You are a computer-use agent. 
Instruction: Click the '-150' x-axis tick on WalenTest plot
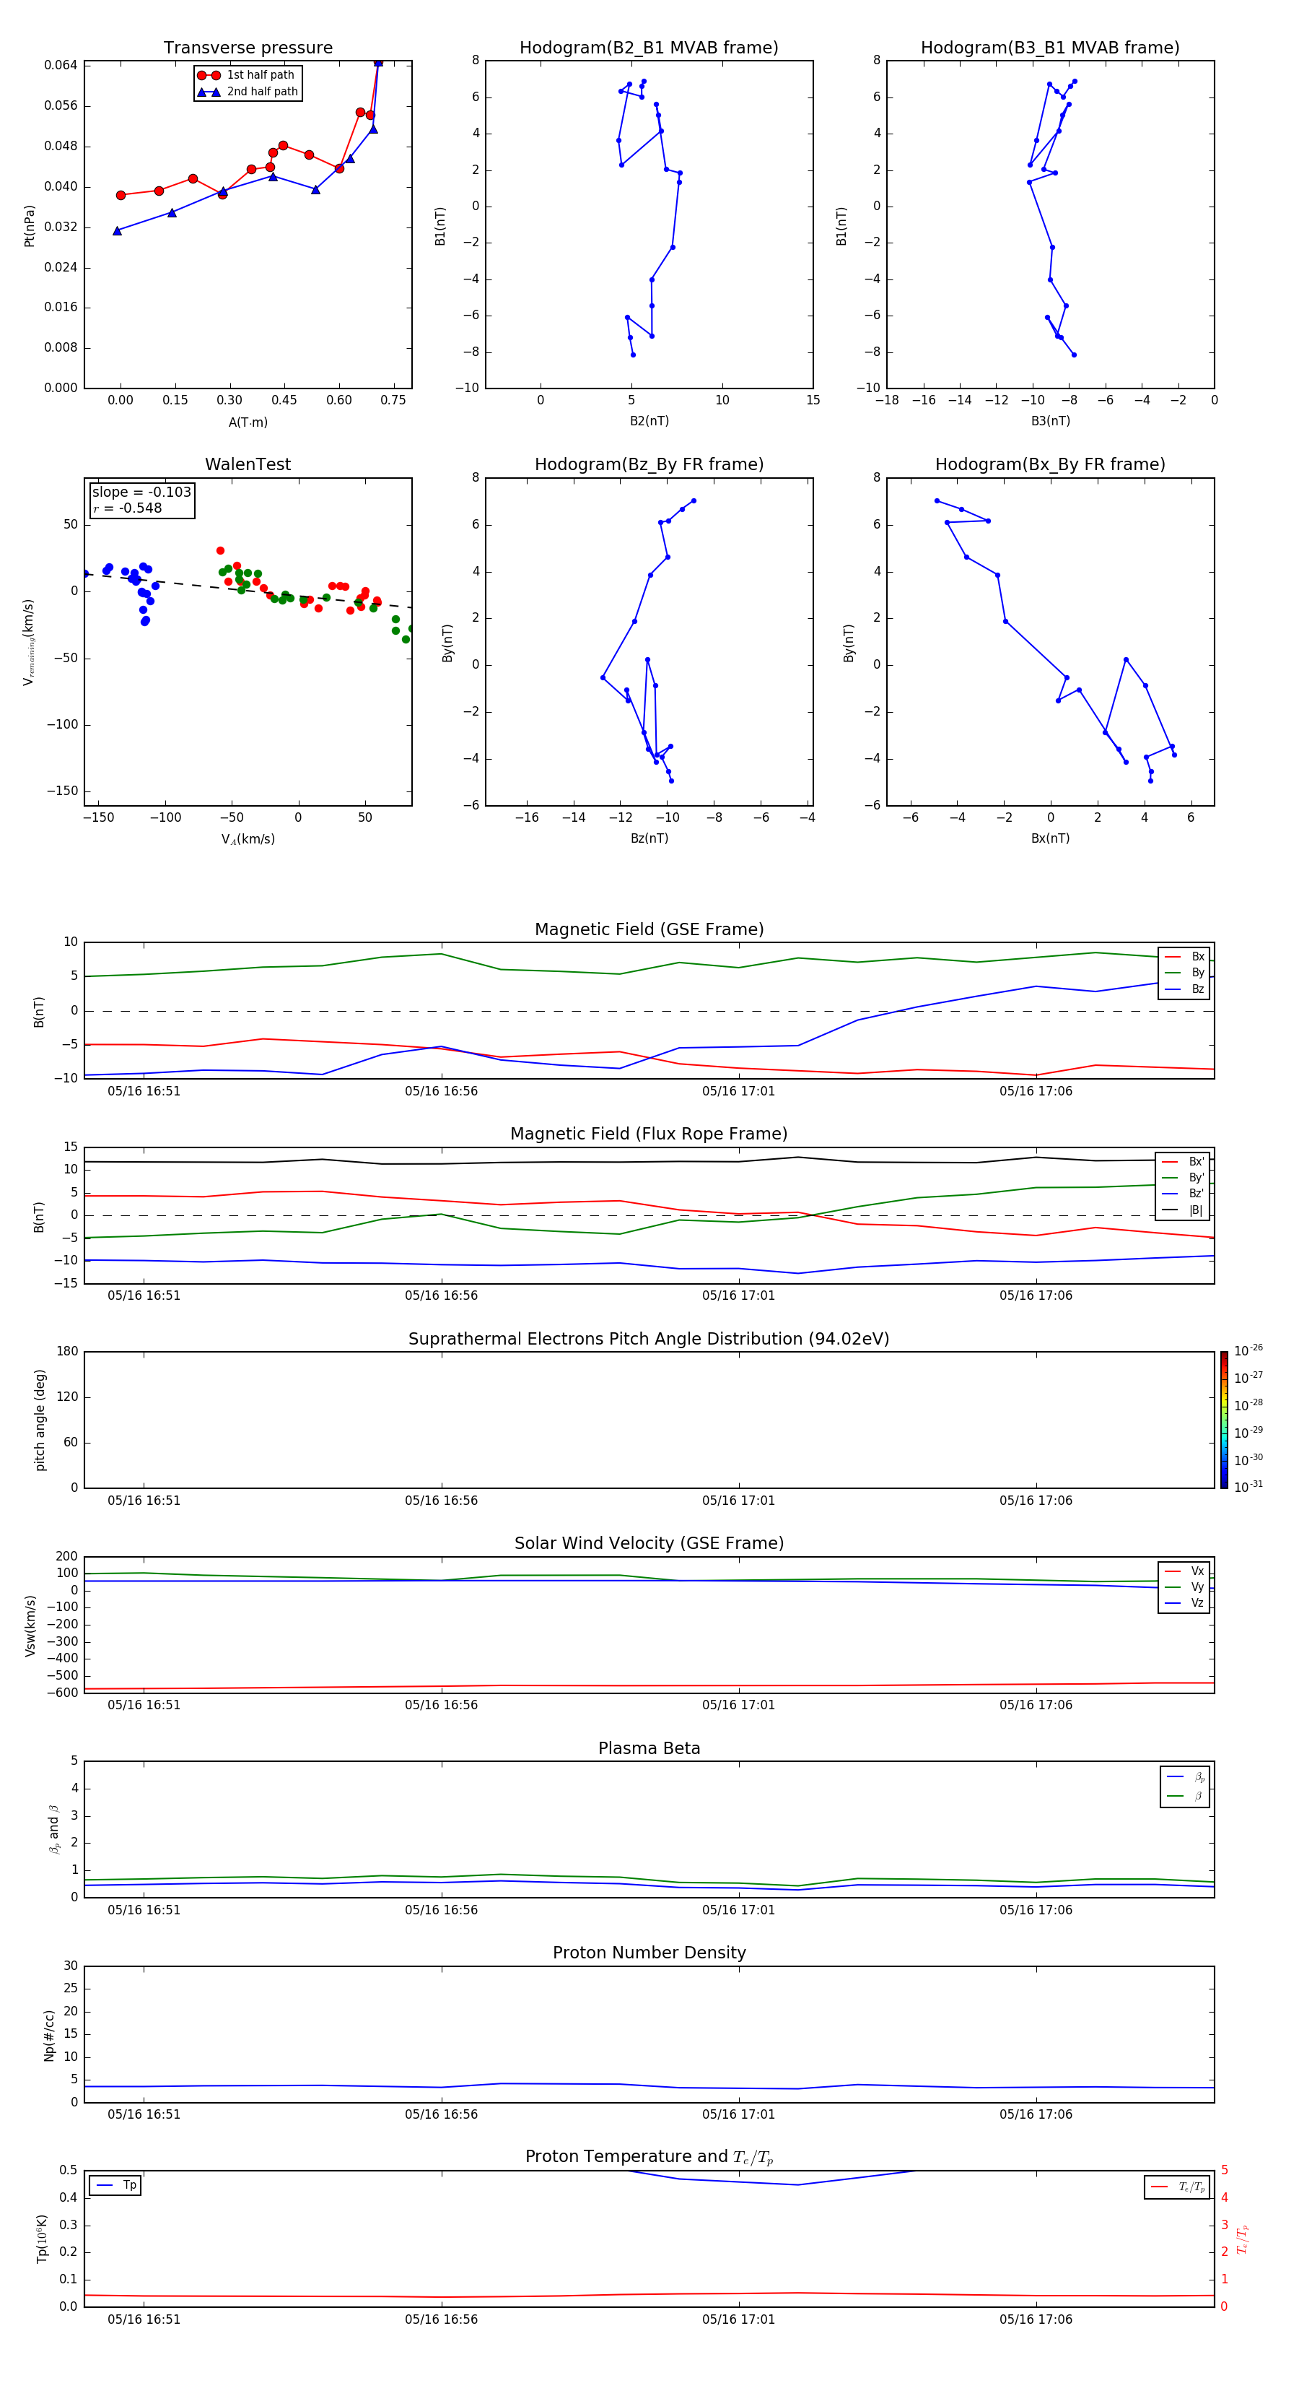98,817
